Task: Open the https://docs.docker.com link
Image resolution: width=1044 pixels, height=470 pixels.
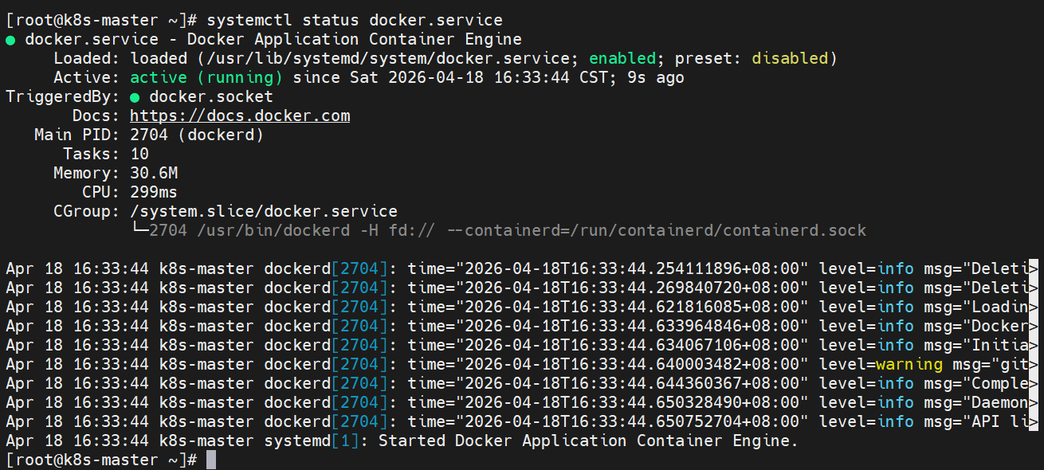Action: pos(240,116)
